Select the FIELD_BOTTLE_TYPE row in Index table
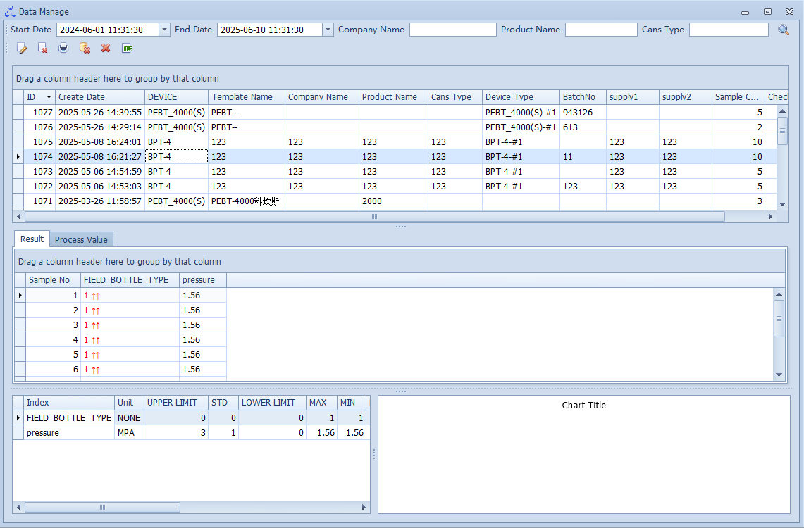 coord(190,418)
